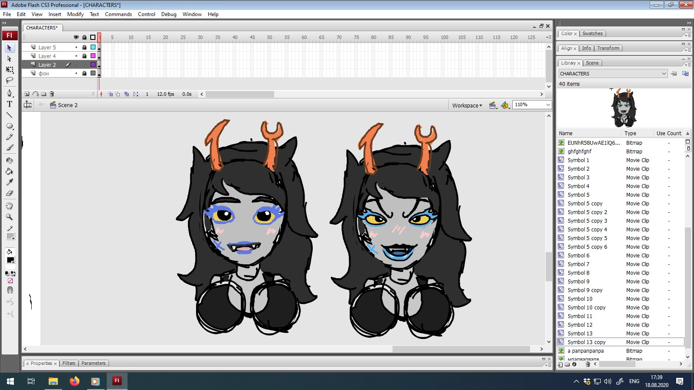This screenshot has width=694, height=390.
Task: Toggle Edit Multiple Frames in the timeline
Action: [x=127, y=94]
